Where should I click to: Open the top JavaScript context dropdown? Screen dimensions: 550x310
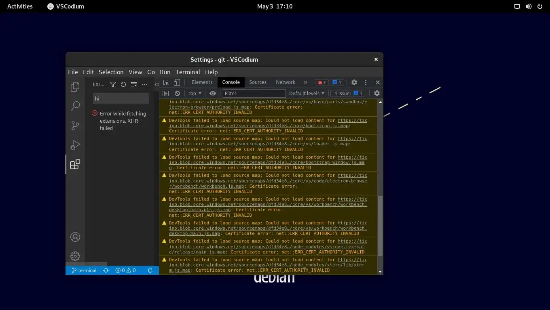click(x=195, y=93)
